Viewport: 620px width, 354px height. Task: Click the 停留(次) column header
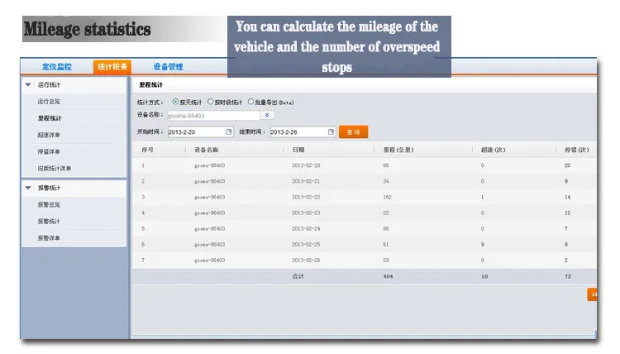577,150
